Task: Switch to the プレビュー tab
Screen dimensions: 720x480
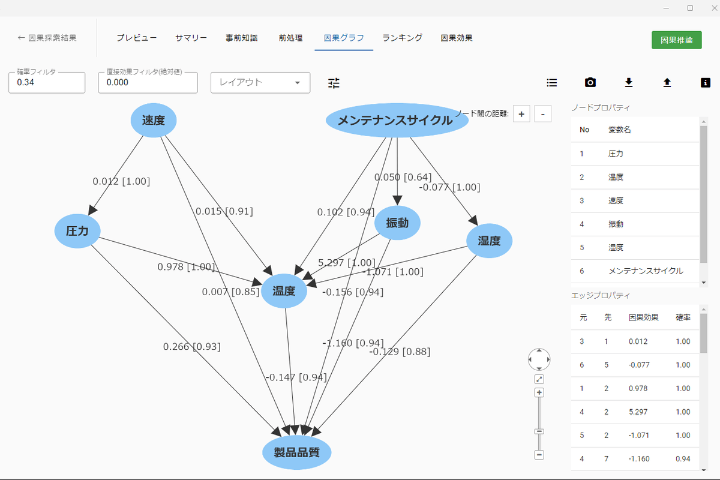Action: coord(137,38)
